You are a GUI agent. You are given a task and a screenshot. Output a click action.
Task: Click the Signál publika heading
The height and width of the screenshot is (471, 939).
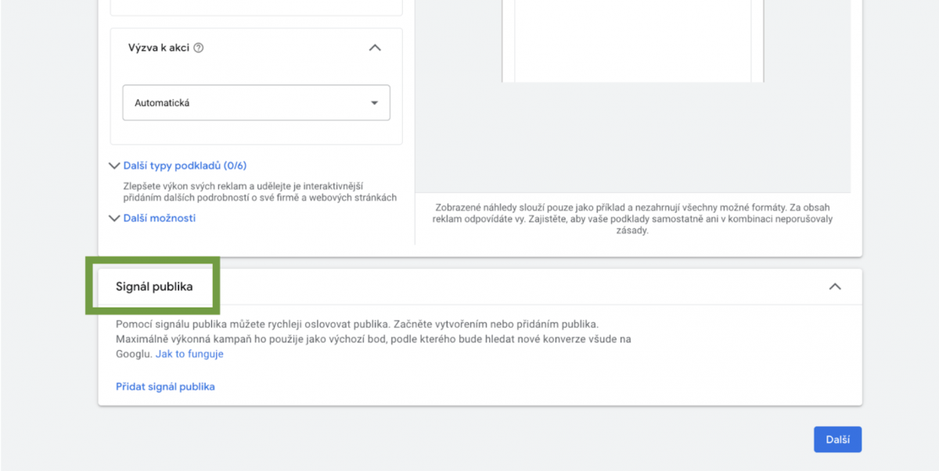154,287
